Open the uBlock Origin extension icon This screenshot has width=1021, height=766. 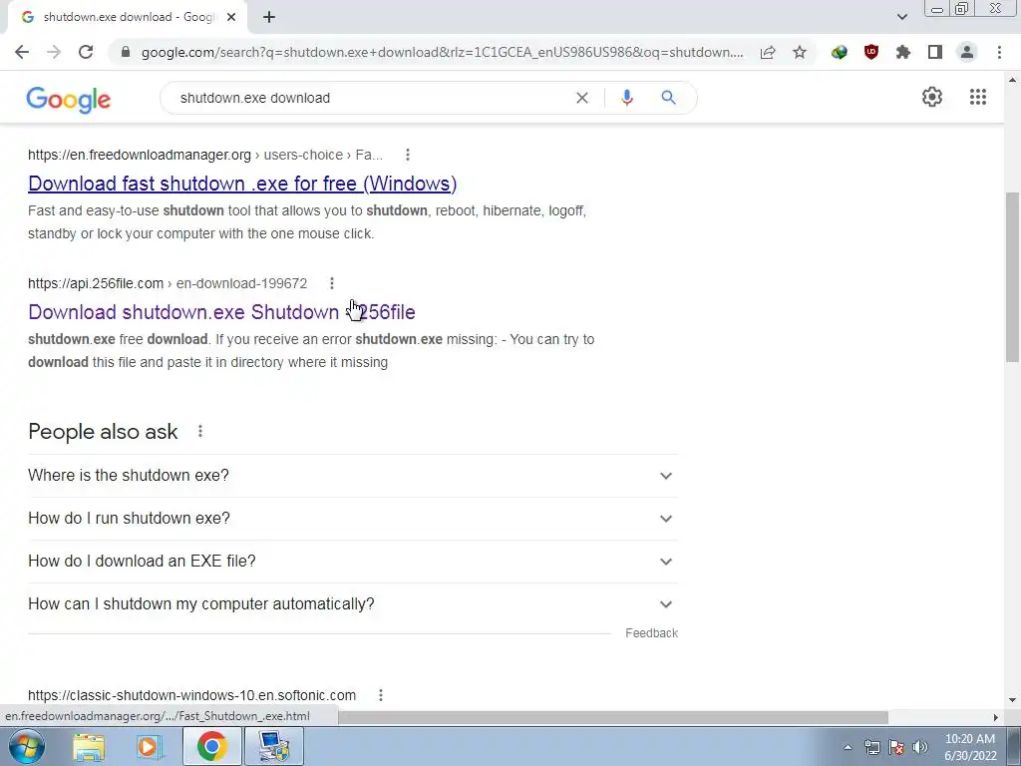871,52
